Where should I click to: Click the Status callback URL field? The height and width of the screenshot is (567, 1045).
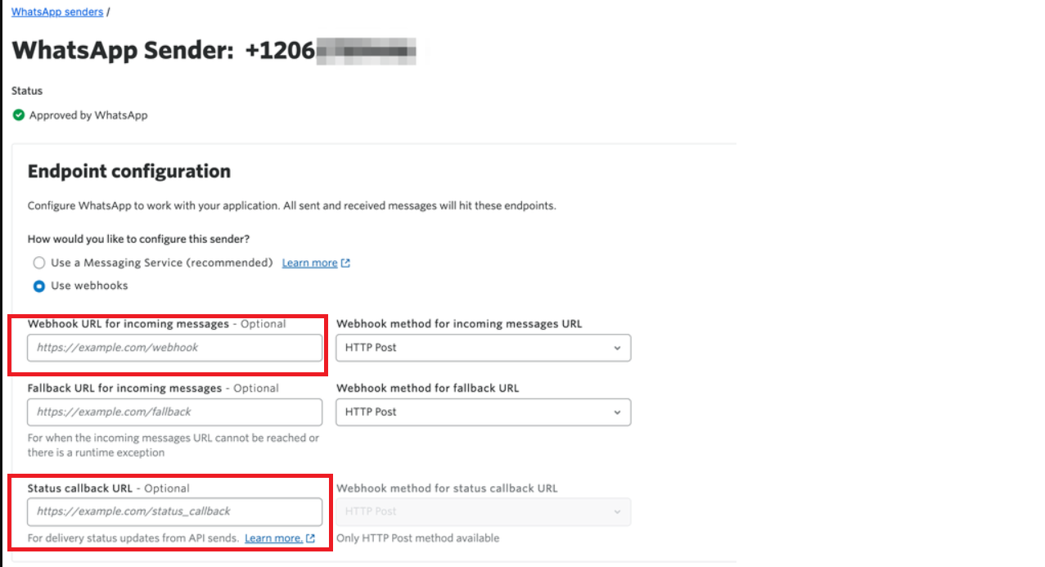(x=174, y=512)
